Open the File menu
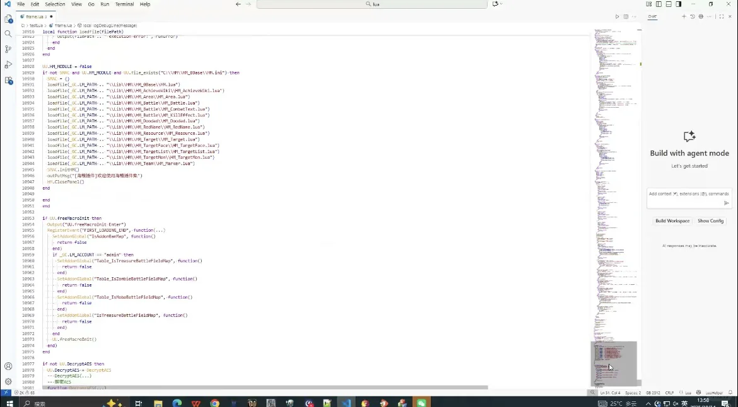 [21, 4]
